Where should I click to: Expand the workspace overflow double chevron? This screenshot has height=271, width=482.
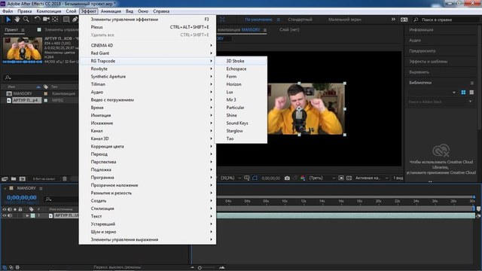393,20
